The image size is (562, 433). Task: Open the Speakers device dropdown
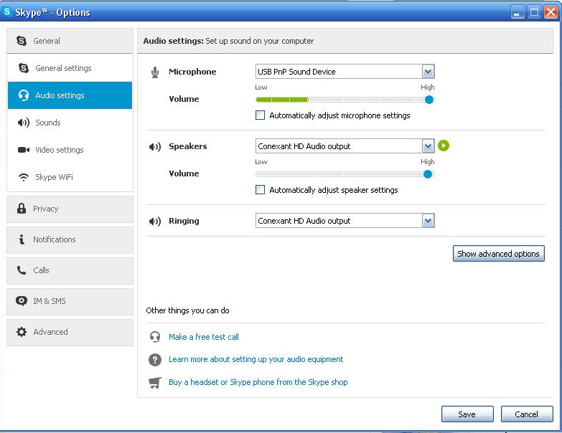pyautogui.click(x=428, y=146)
